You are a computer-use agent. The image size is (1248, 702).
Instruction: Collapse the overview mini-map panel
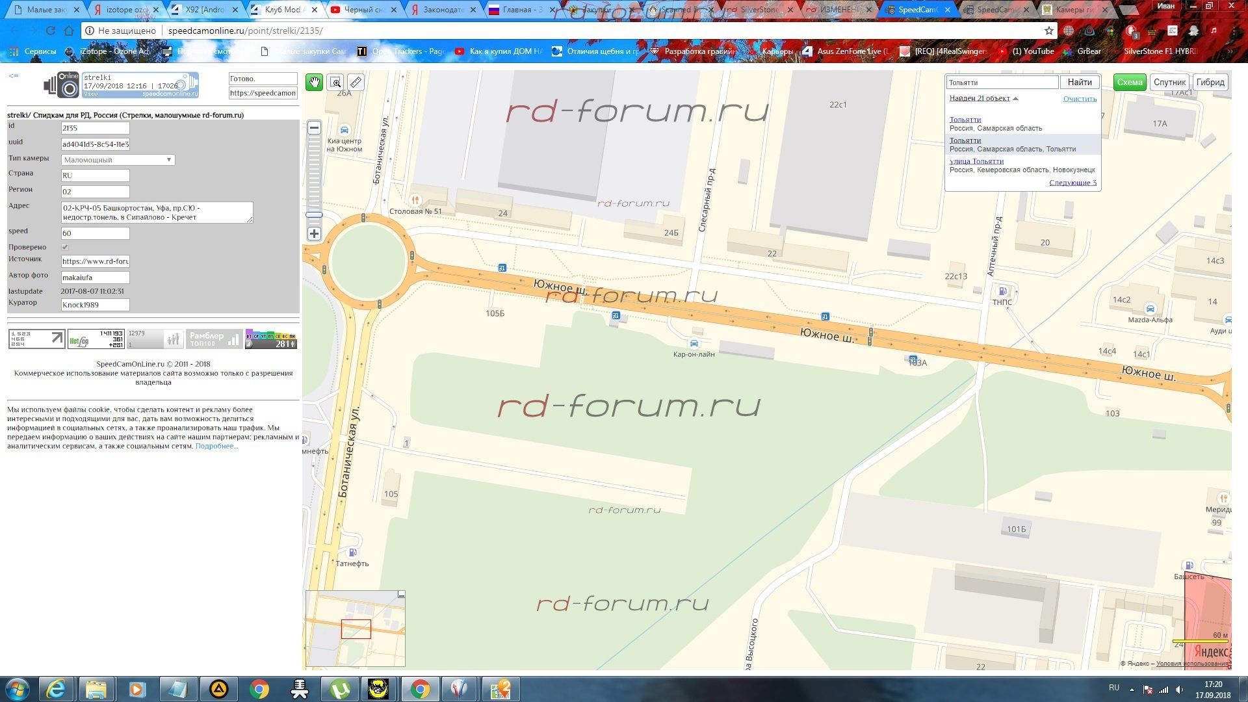pyautogui.click(x=401, y=595)
